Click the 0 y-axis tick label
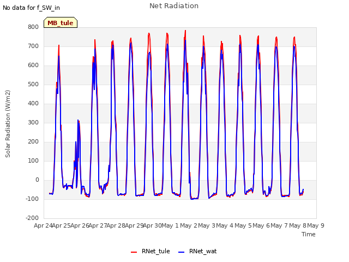Viewport: 349px width, 262px height. (x=37, y=180)
